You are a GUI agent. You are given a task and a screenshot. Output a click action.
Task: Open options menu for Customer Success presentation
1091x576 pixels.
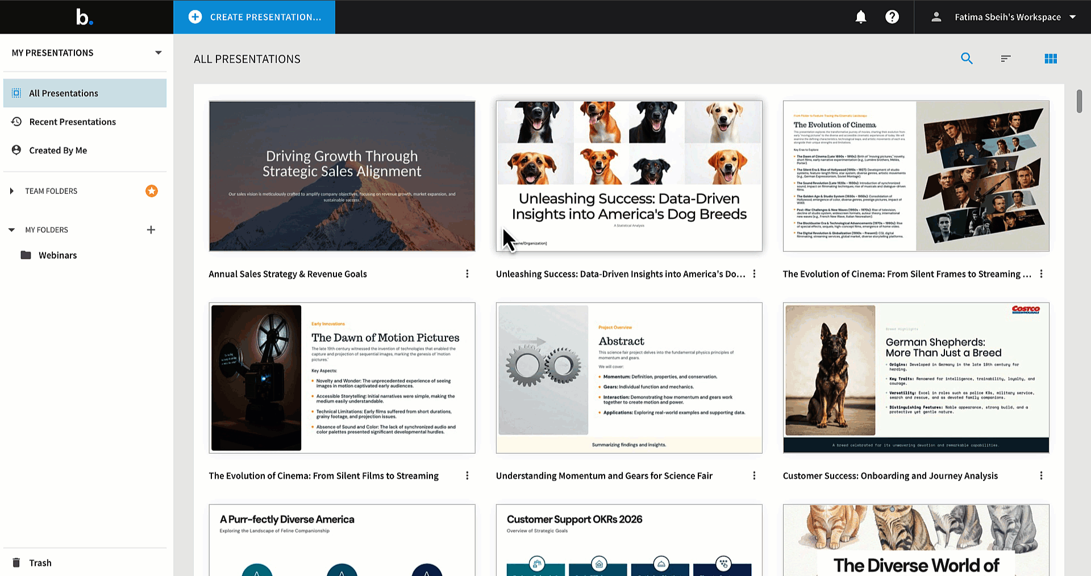(1041, 476)
